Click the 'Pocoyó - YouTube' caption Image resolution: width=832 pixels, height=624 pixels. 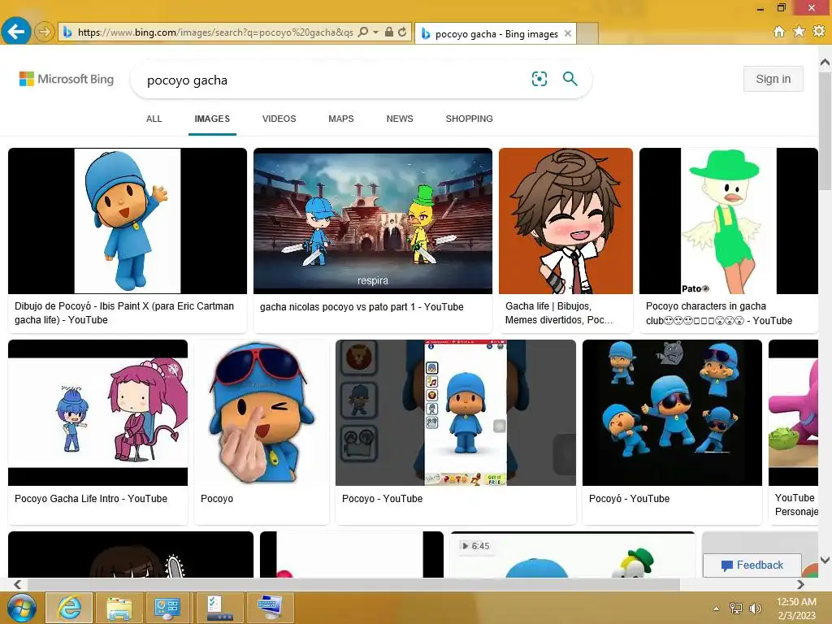(x=630, y=499)
